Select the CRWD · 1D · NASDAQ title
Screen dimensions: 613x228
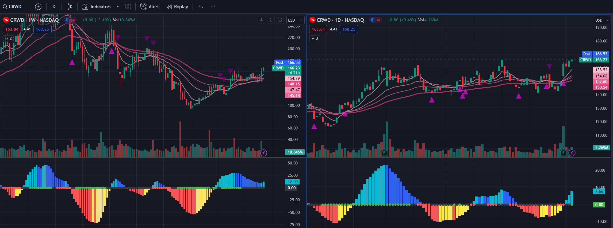point(340,20)
